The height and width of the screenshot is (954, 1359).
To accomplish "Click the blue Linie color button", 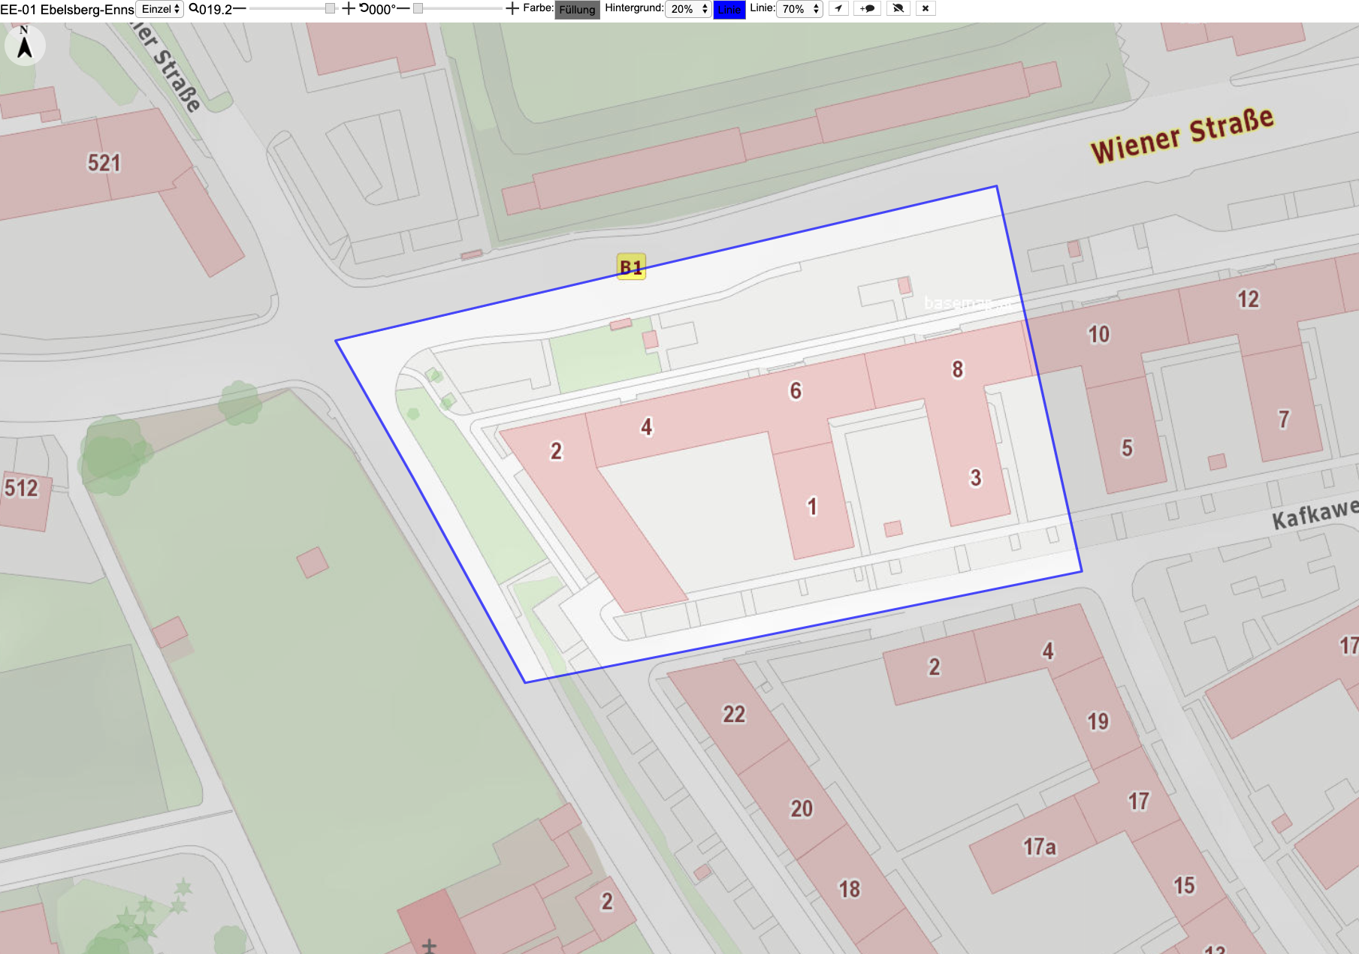I will (x=729, y=10).
